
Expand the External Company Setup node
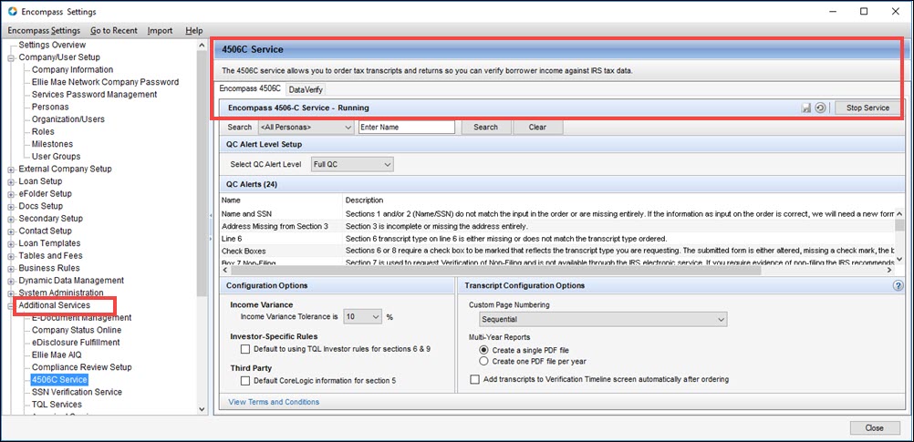tap(11, 170)
